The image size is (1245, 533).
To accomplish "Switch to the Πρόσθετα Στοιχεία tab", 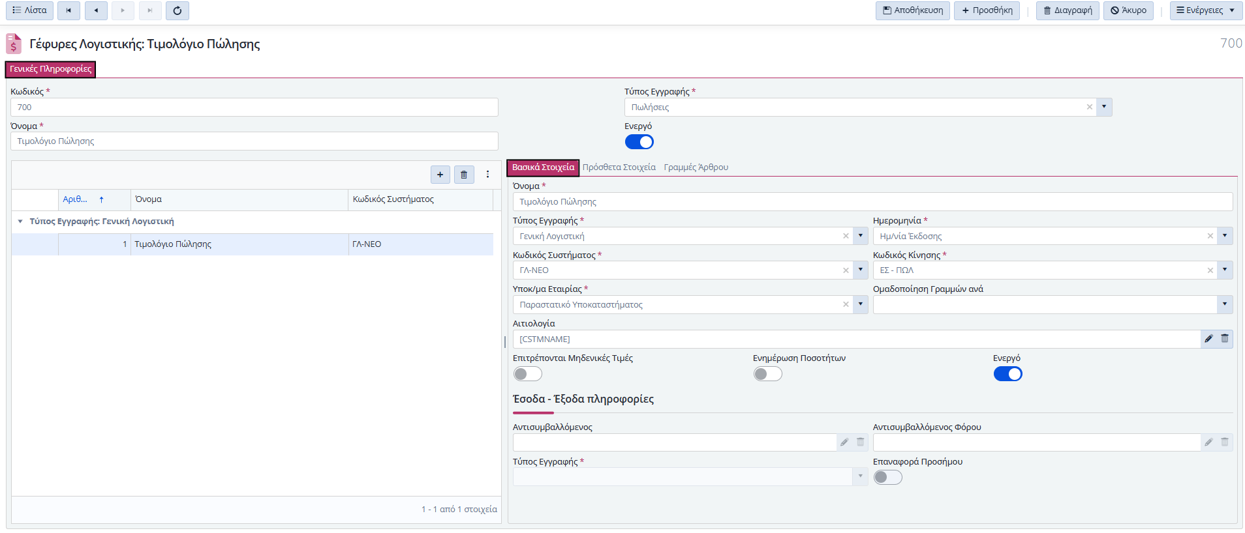I will point(619,167).
